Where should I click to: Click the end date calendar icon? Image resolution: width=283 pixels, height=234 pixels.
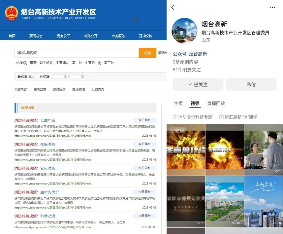tap(82, 76)
